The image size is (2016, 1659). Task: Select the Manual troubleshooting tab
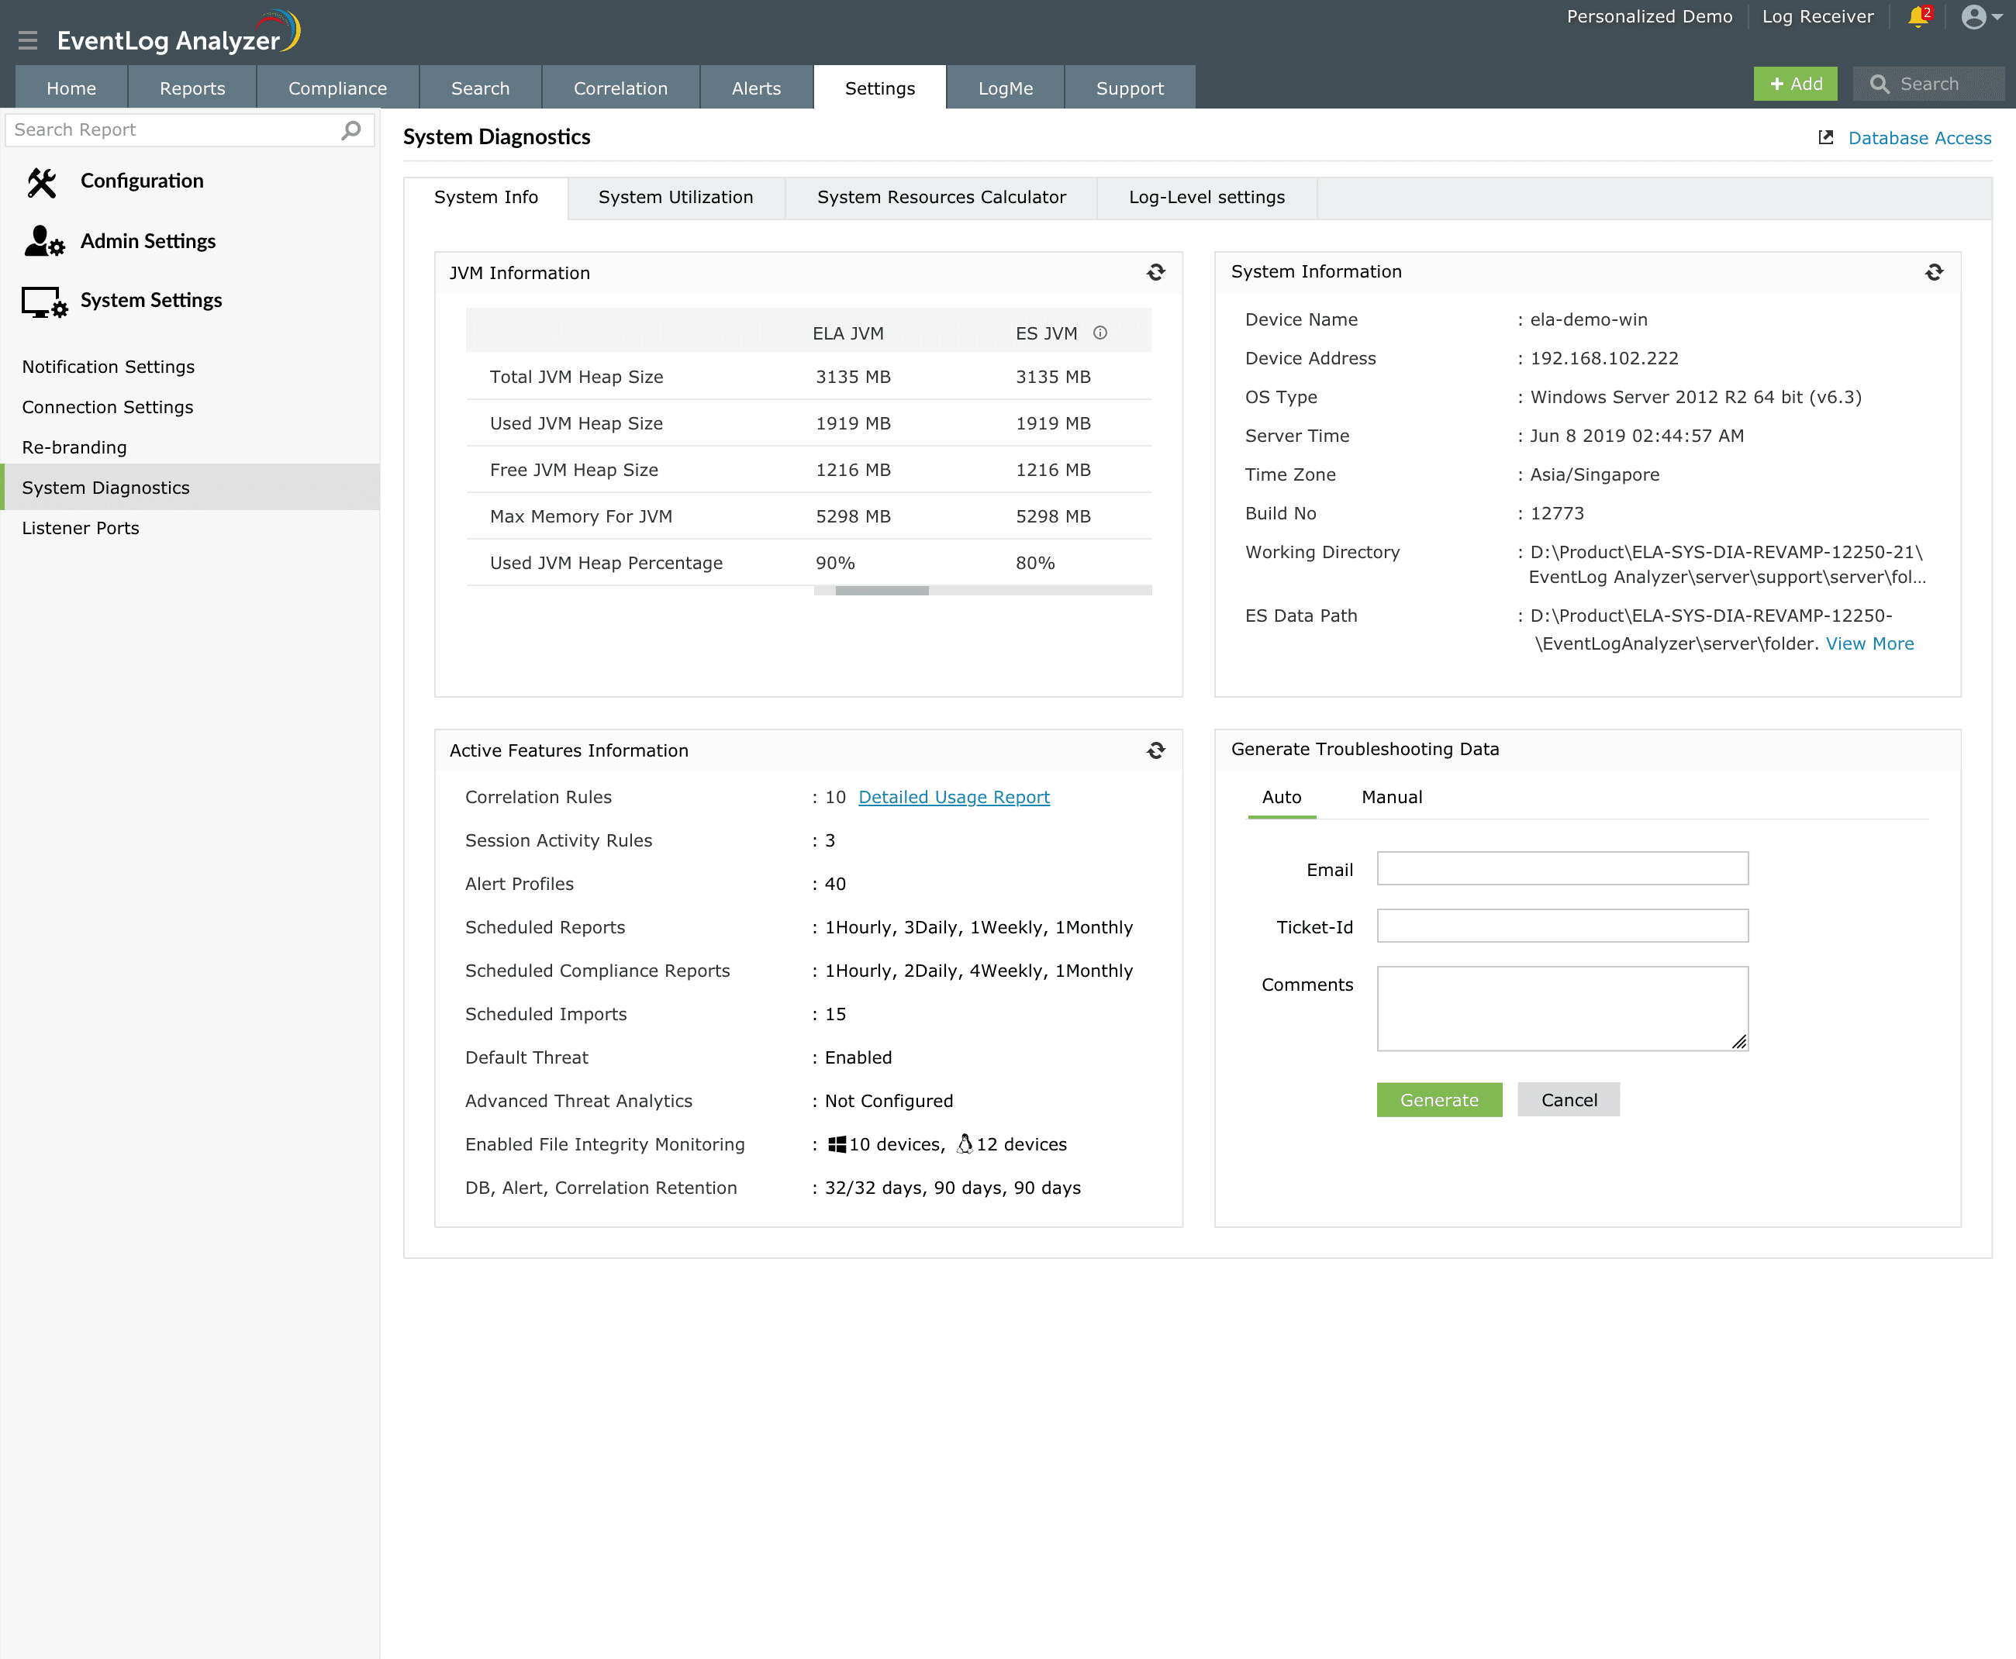1391,797
